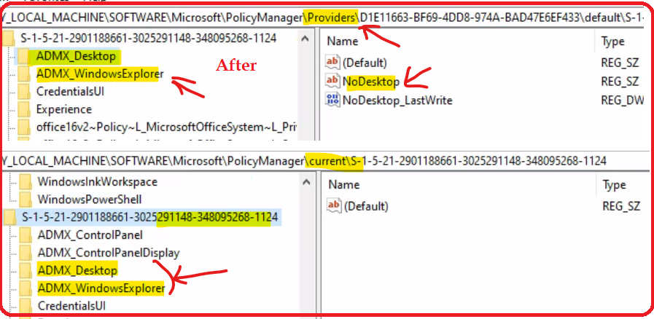This screenshot has height=319, width=654.
Task: Select the ADMX_WindowsExplorer key label in the Providers window
Action: click(100, 74)
